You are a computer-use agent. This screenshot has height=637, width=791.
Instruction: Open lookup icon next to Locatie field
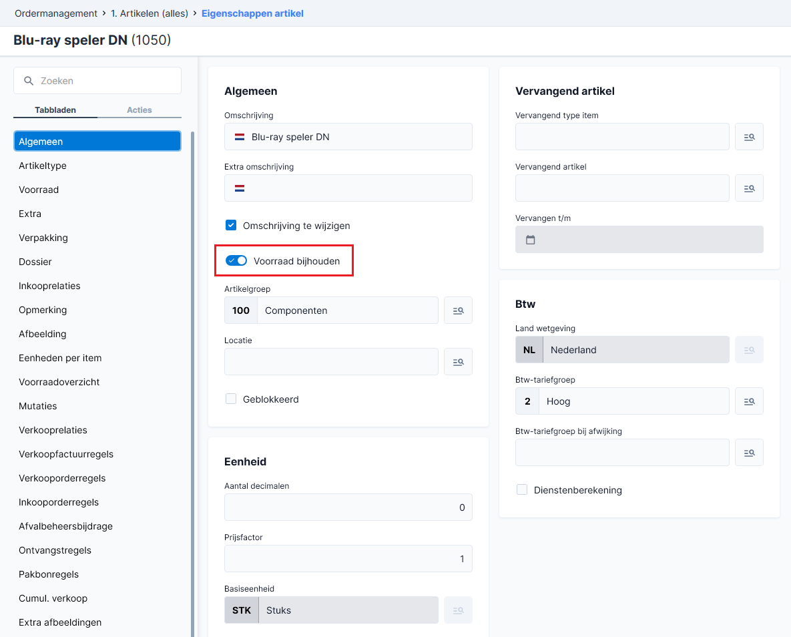click(x=458, y=362)
